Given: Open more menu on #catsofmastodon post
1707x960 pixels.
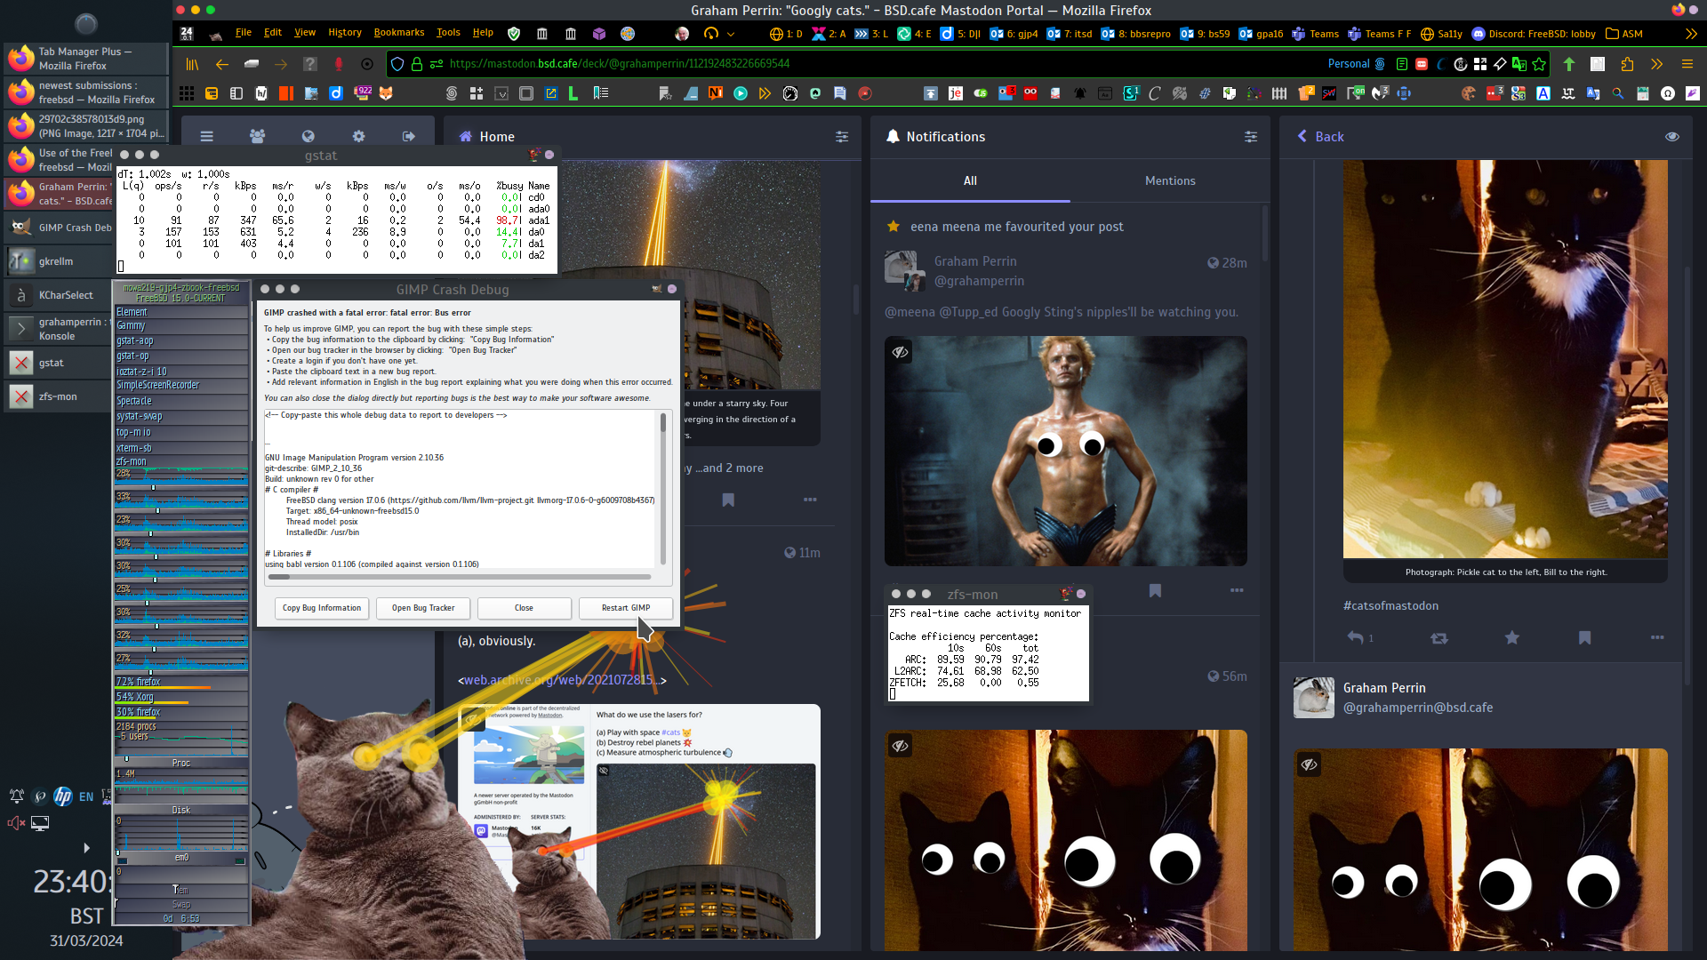Looking at the screenshot, I should 1657,637.
